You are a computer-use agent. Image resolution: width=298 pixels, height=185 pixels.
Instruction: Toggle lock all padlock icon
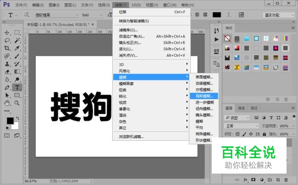(265, 134)
